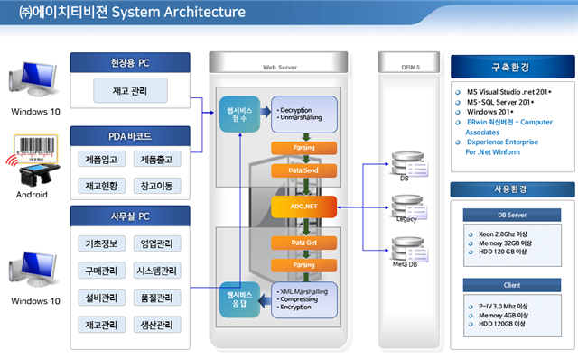Click the barcode label icon

click(36, 149)
